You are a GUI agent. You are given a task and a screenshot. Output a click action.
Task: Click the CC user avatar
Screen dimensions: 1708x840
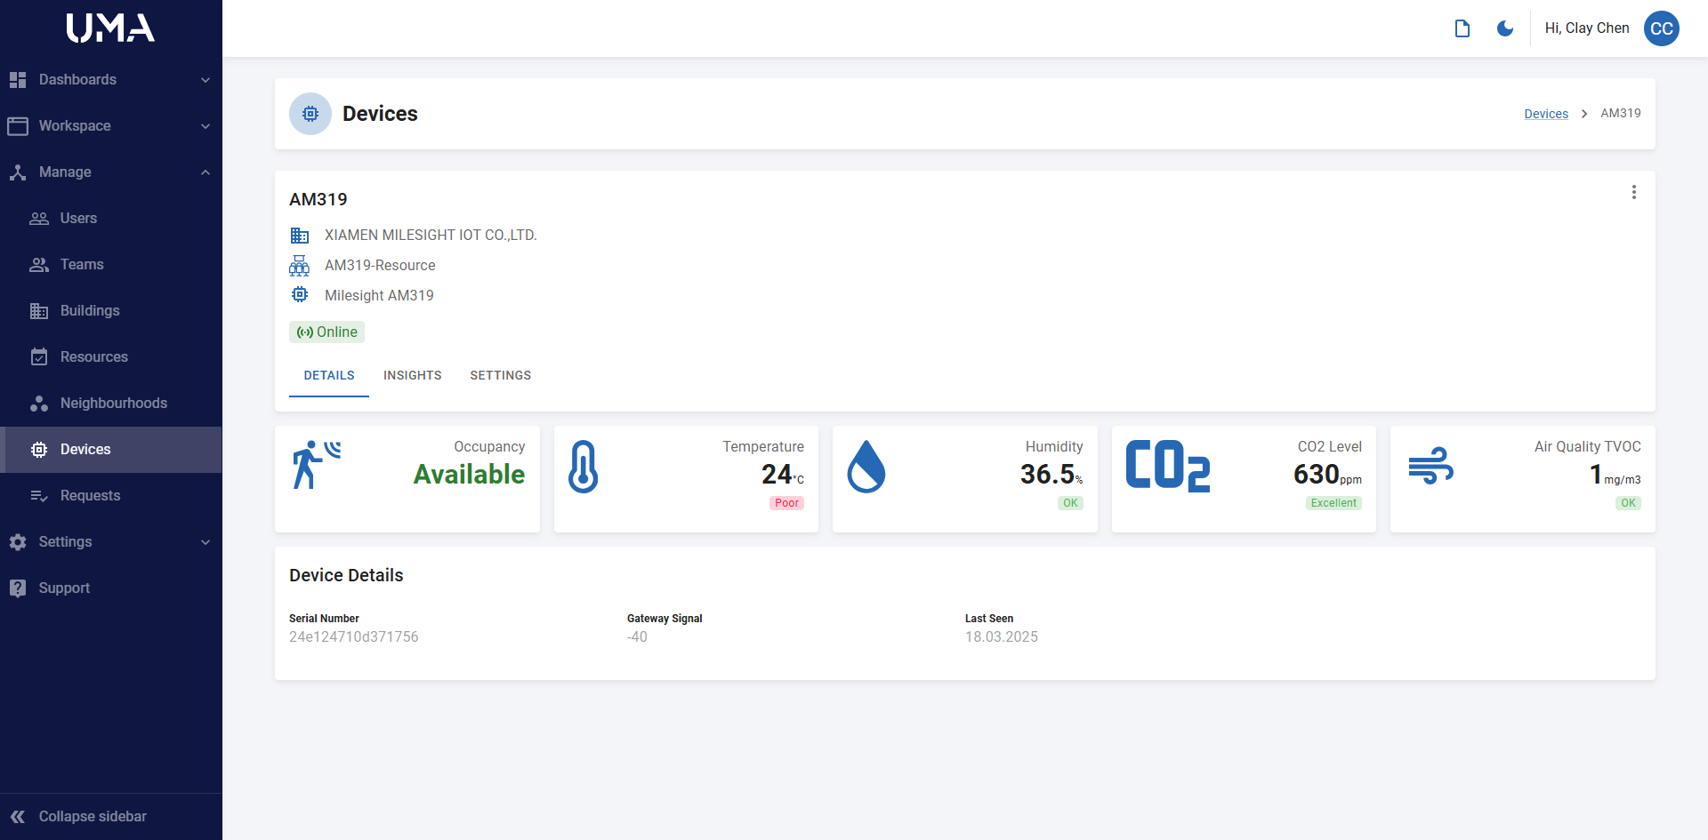(1662, 28)
